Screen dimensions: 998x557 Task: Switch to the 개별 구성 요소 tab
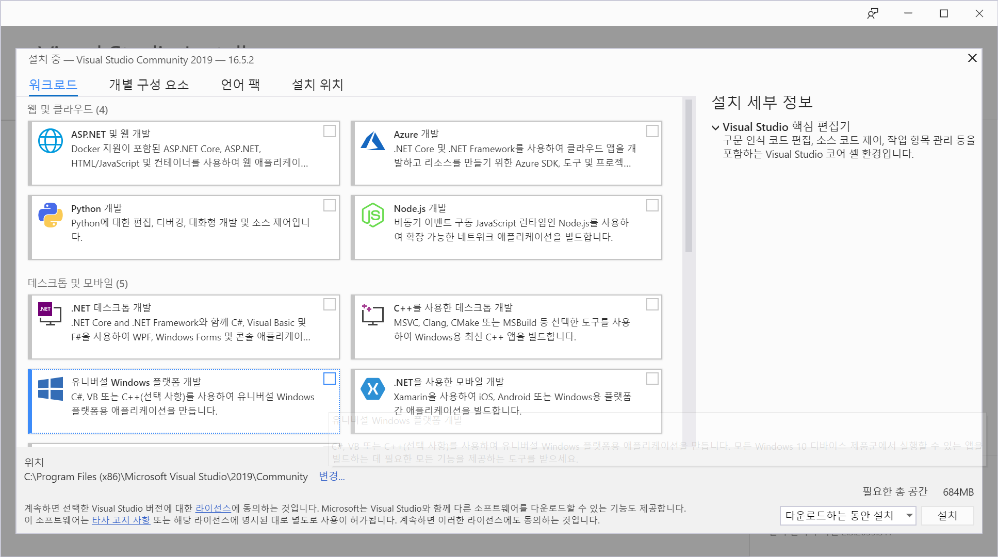pyautogui.click(x=149, y=85)
